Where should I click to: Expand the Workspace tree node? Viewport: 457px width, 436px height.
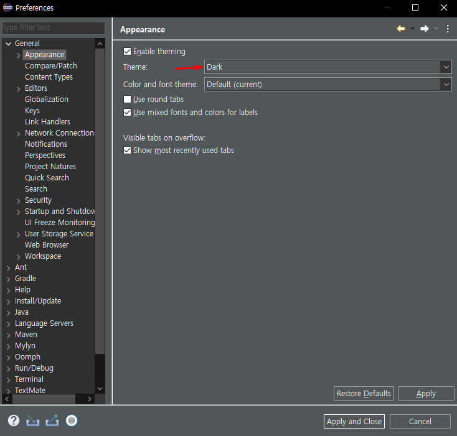(x=18, y=257)
